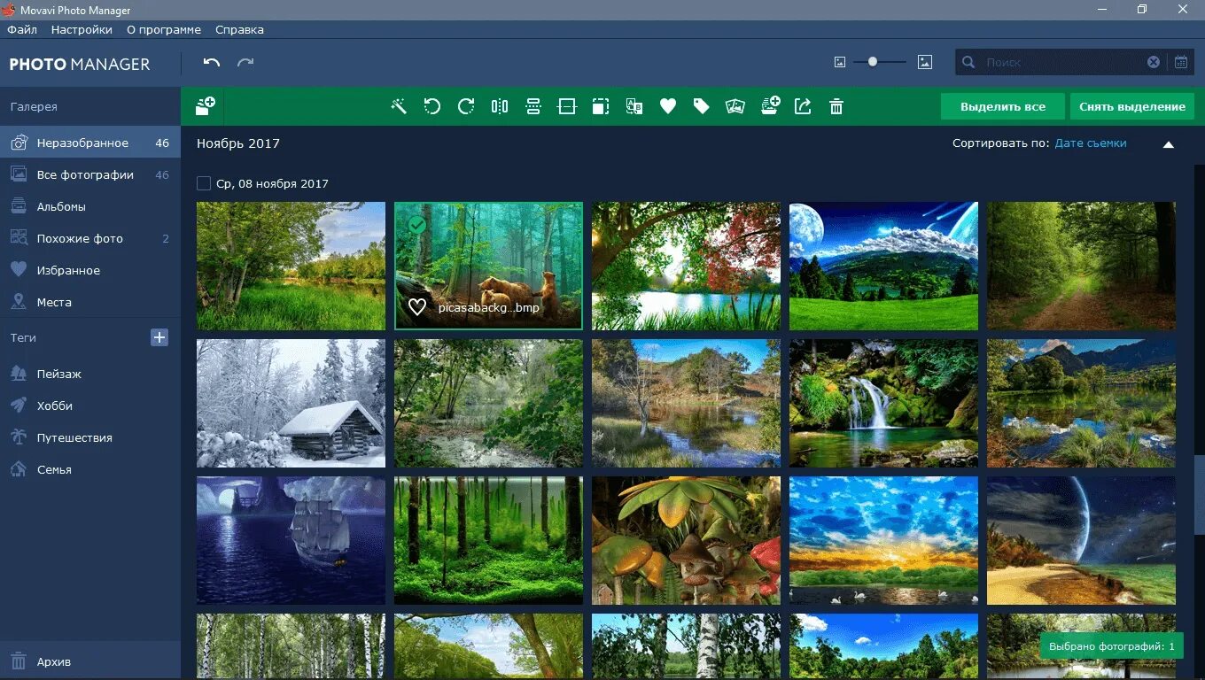Image resolution: width=1205 pixels, height=680 pixels.
Task: Click the Undo arrow icon
Action: tap(211, 62)
